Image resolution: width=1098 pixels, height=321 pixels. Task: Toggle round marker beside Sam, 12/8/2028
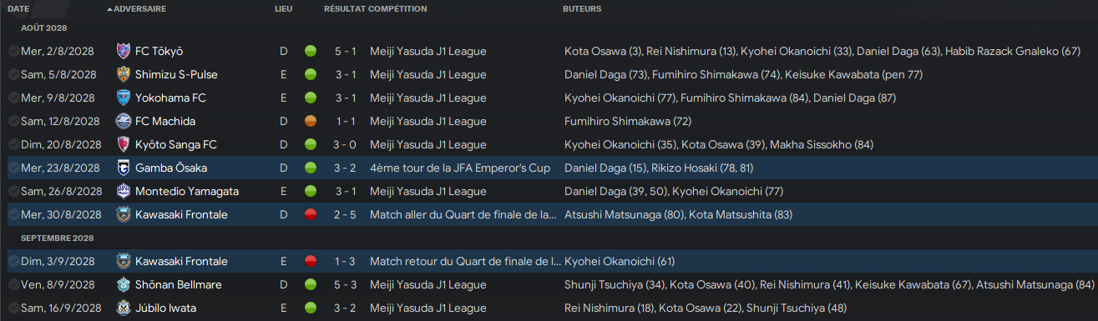coord(13,121)
